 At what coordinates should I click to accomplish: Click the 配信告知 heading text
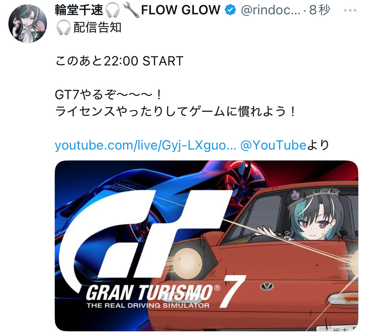[x=97, y=28]
